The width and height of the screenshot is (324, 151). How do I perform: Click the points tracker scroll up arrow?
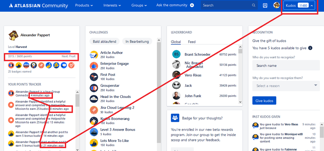78,92
